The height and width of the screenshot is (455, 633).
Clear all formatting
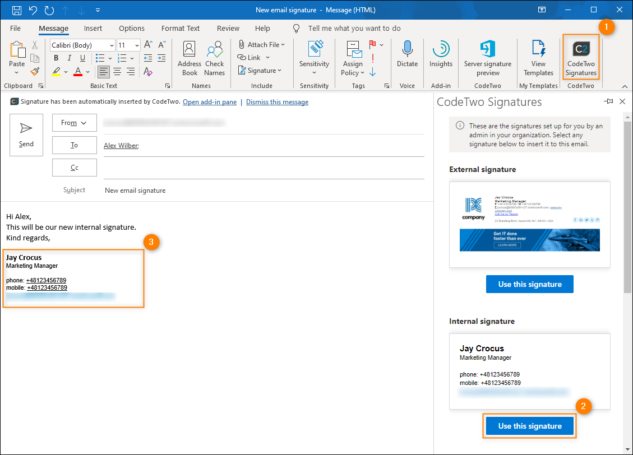click(x=148, y=72)
